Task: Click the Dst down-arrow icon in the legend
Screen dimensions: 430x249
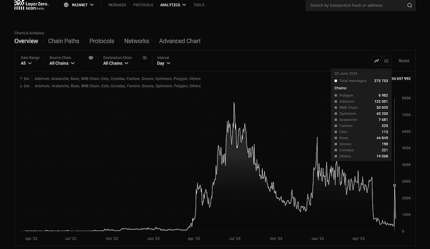Action: pos(21,86)
